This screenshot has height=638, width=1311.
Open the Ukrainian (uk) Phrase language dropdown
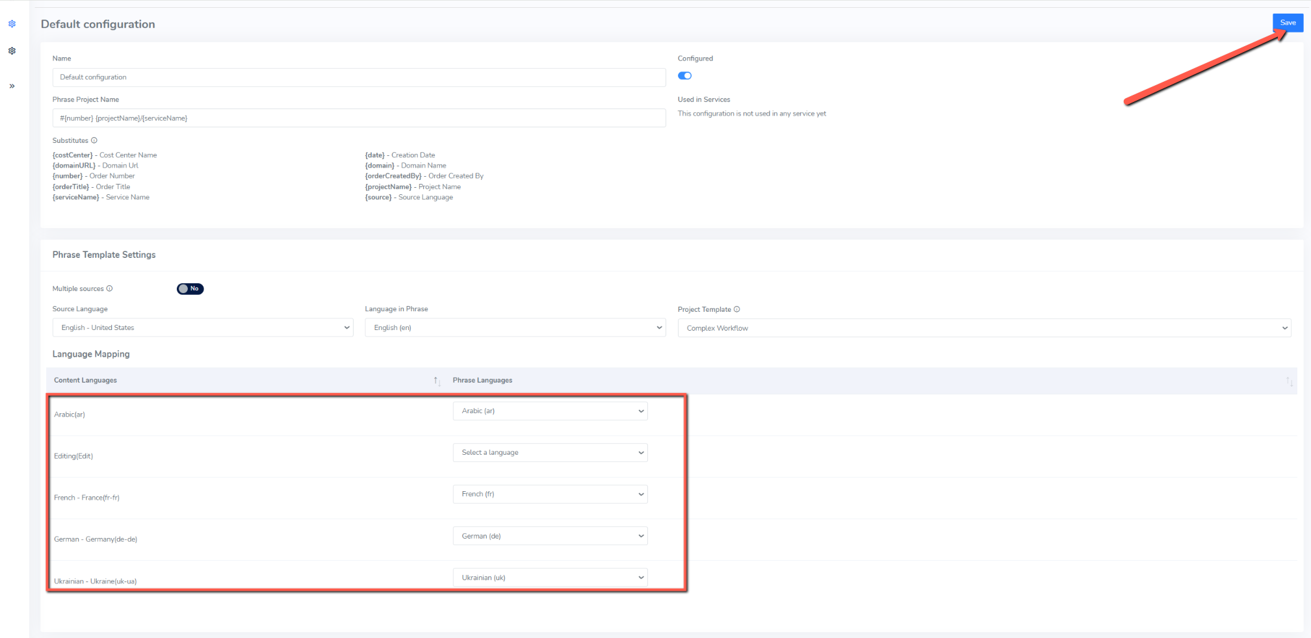(550, 578)
